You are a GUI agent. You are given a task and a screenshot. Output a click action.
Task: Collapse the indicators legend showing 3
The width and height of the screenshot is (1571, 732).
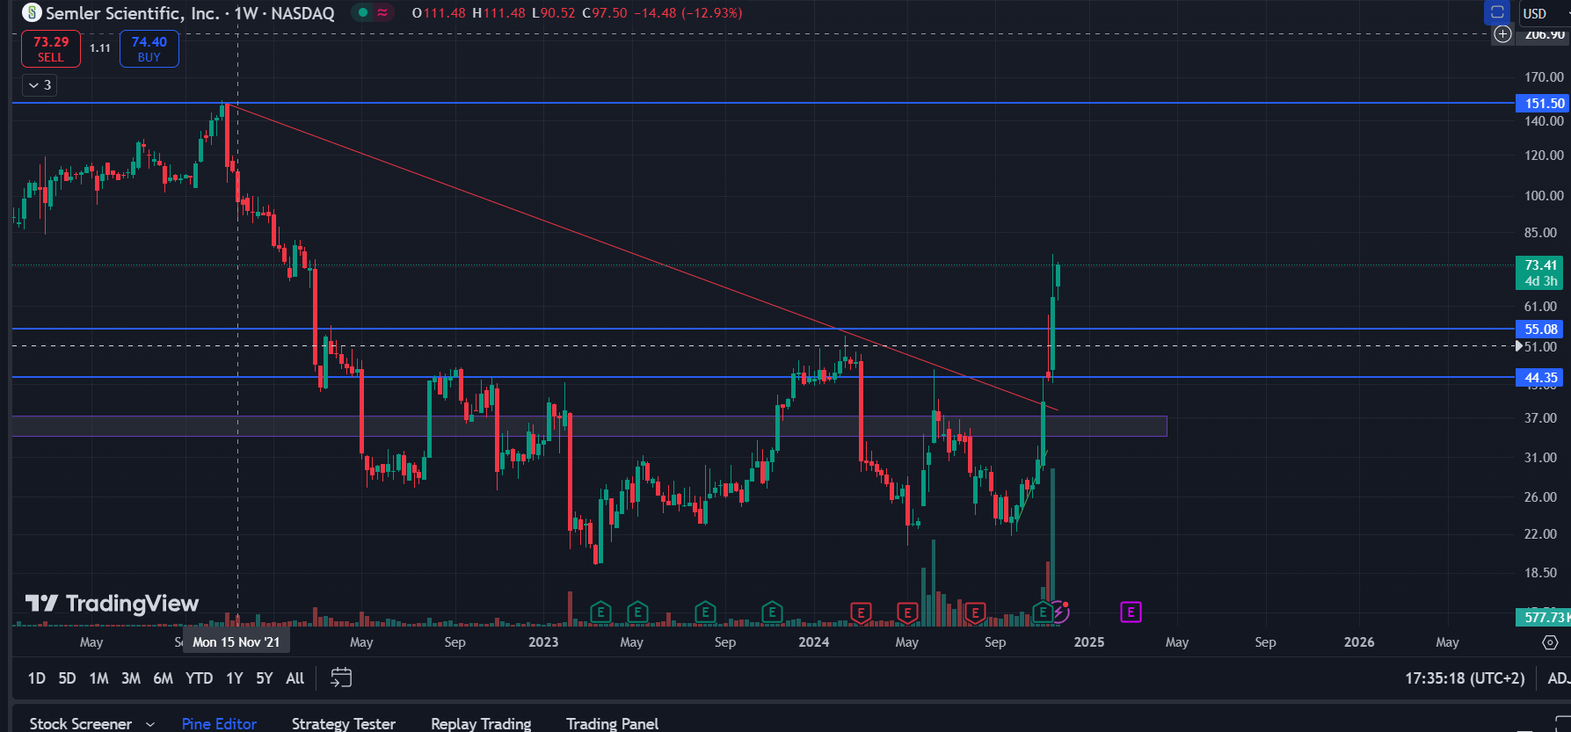point(40,85)
